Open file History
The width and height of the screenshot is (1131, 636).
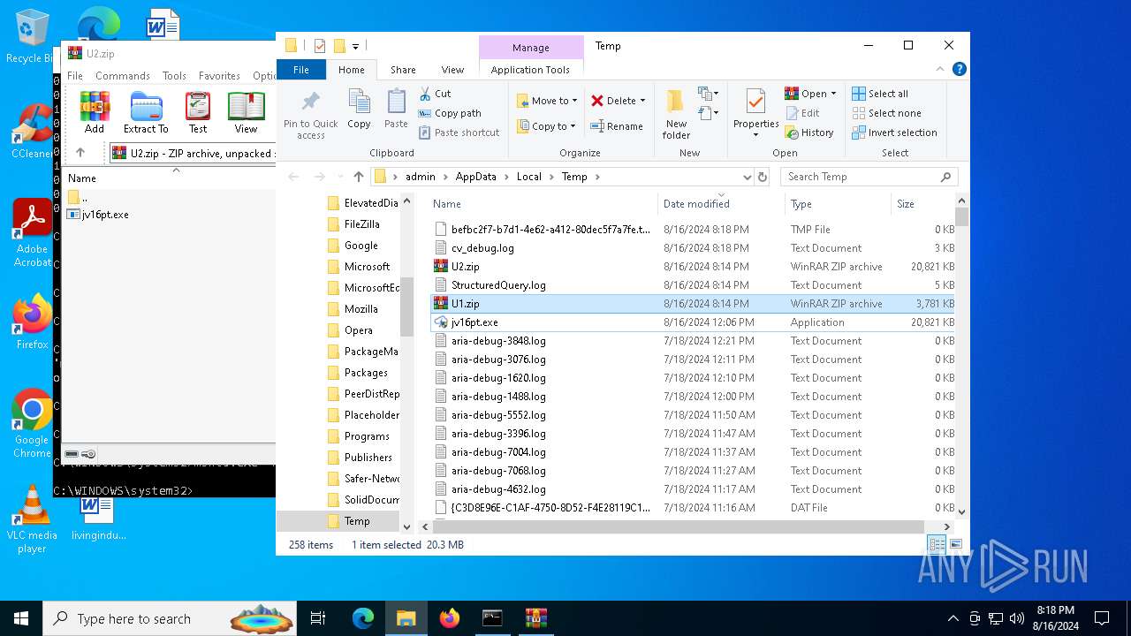(808, 132)
